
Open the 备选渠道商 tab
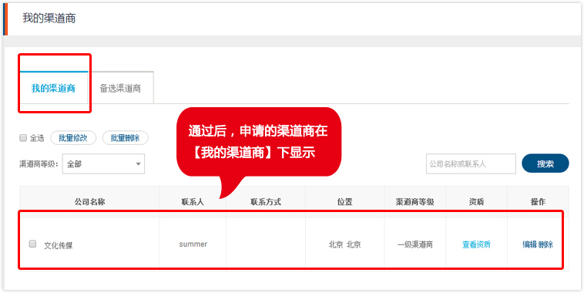tap(120, 88)
